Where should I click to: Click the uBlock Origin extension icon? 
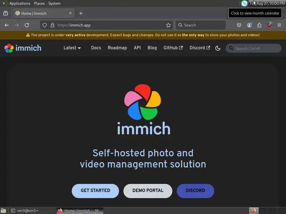[269, 25]
